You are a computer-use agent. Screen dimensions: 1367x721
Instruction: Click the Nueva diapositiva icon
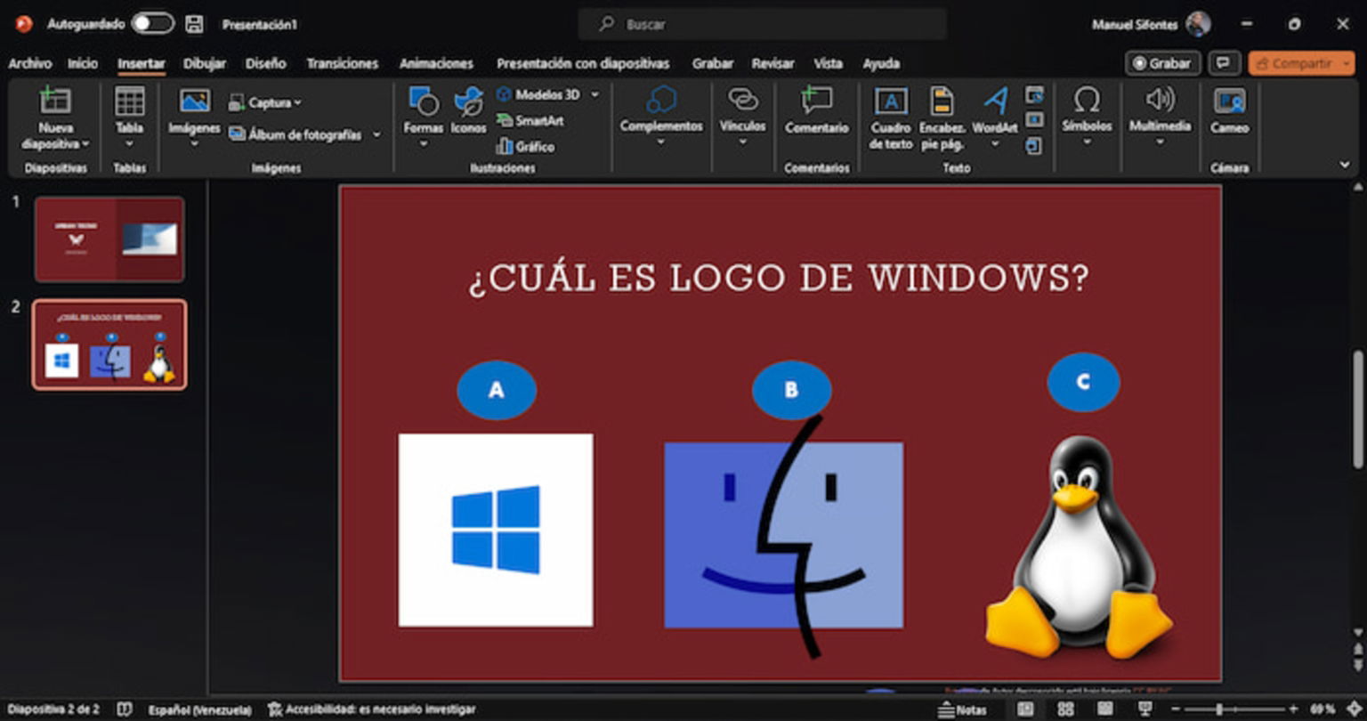[54, 101]
